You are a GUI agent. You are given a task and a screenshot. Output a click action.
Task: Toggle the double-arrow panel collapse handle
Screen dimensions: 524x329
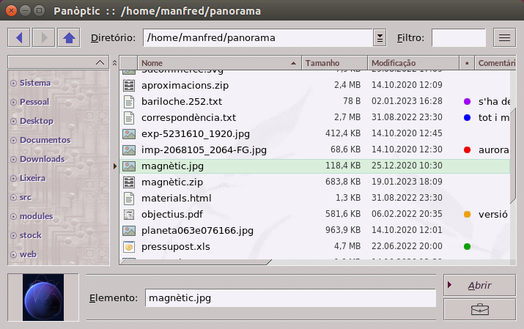click(x=114, y=63)
